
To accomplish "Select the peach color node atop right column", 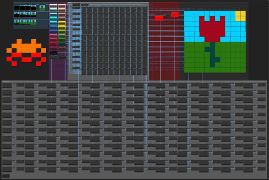I will pos(62,6).
